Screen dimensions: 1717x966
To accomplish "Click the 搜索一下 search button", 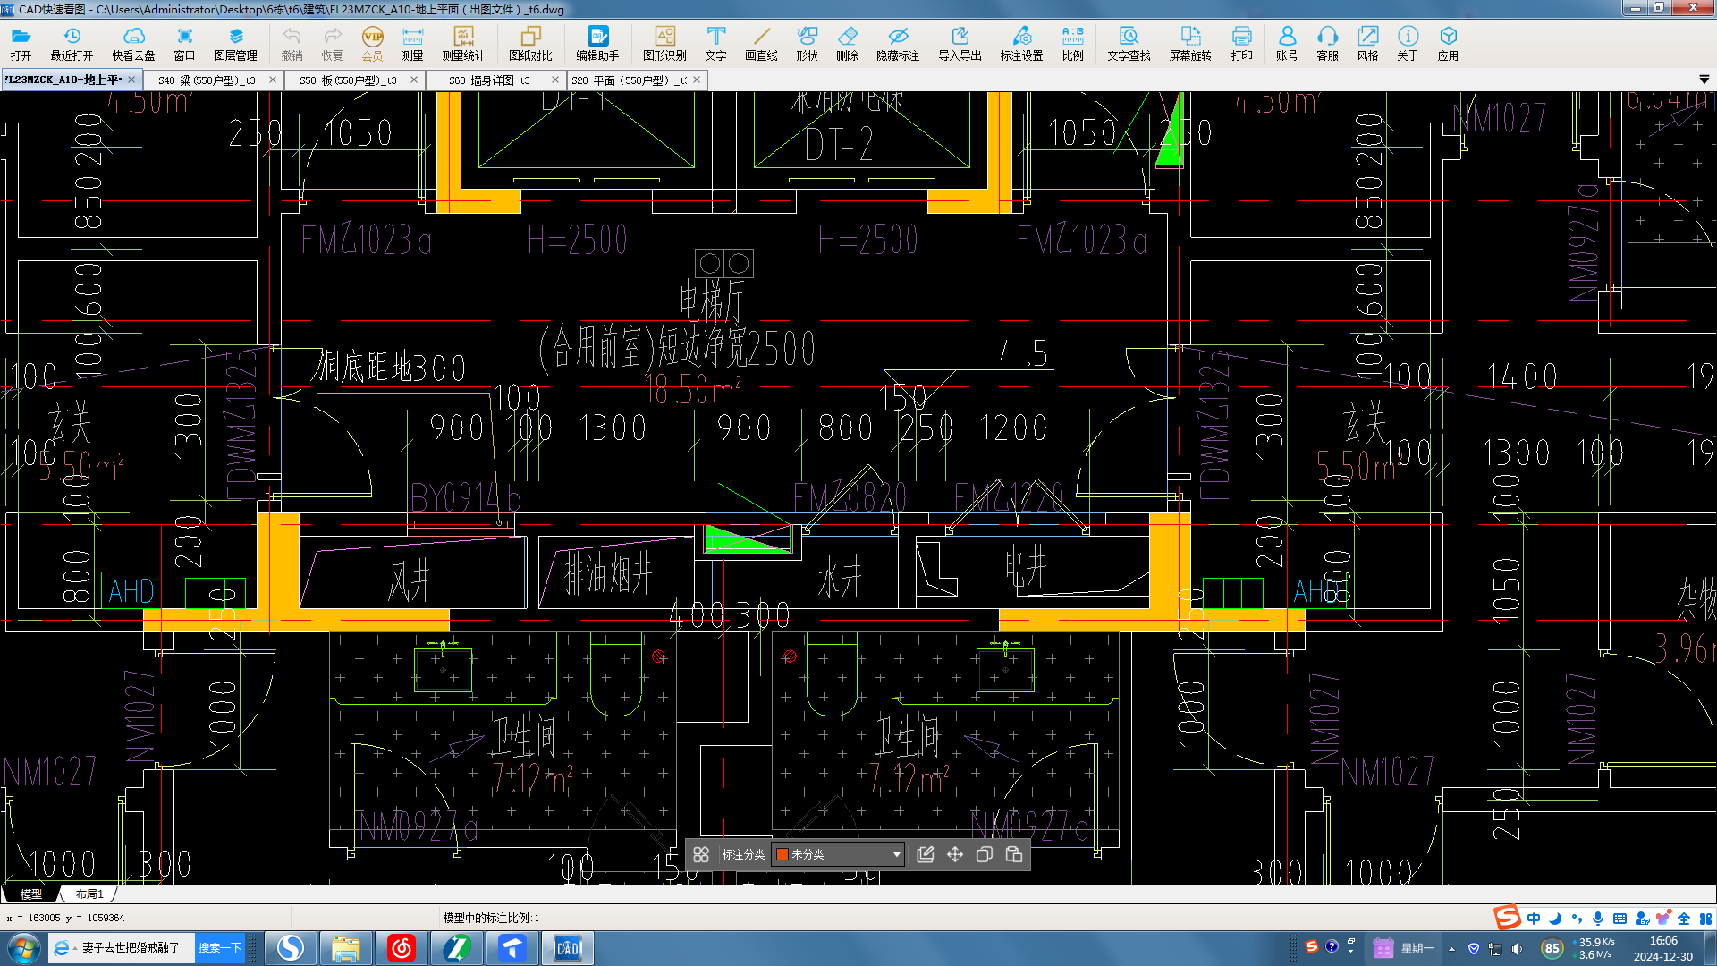I will pos(220,948).
